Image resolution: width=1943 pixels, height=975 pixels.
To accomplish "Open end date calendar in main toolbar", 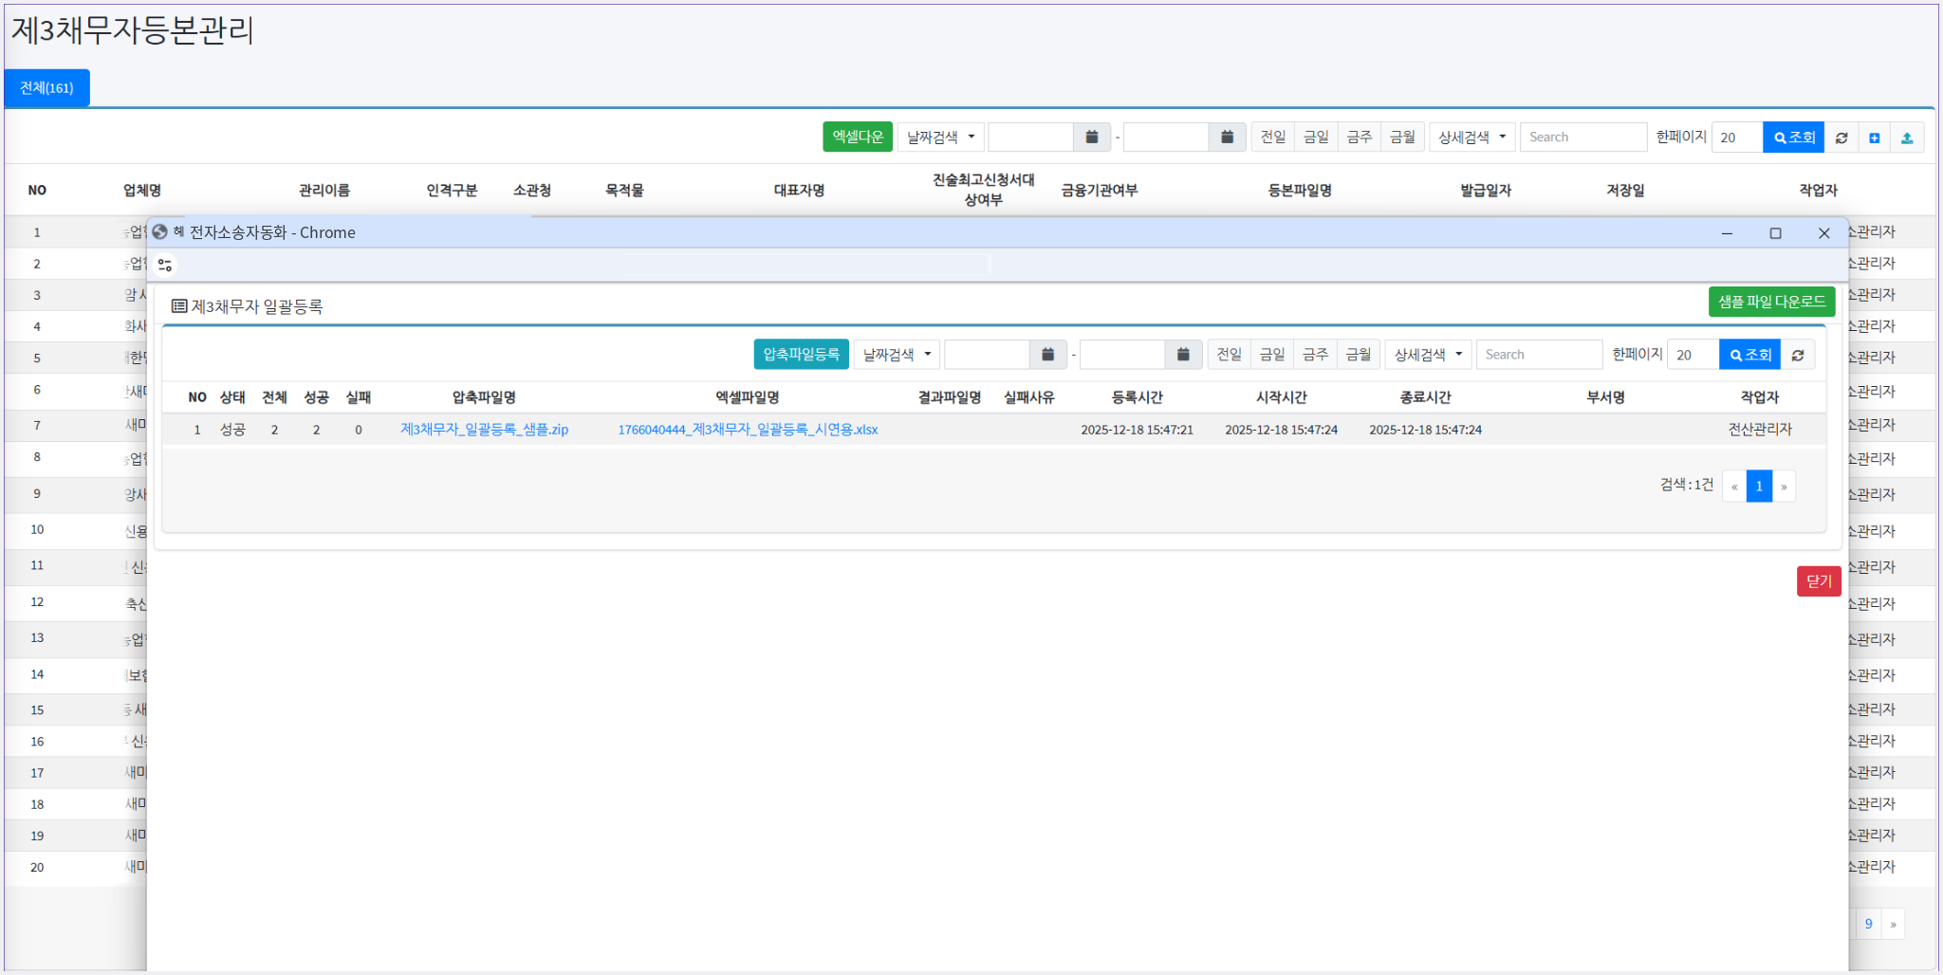I will tap(1227, 138).
